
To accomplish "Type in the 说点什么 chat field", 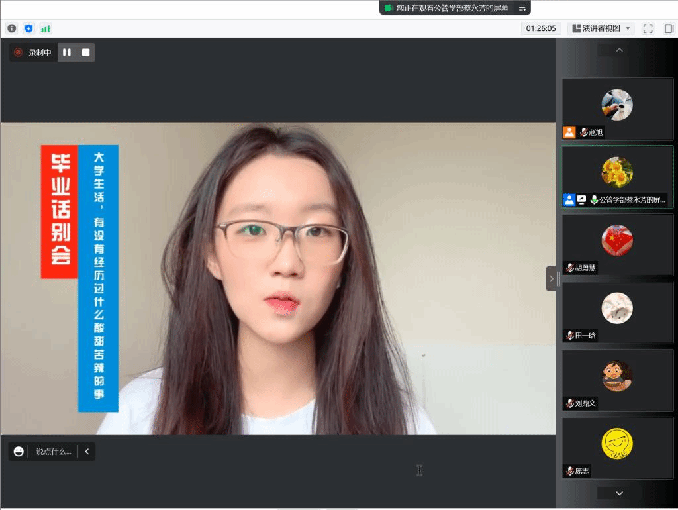I will 53,452.
